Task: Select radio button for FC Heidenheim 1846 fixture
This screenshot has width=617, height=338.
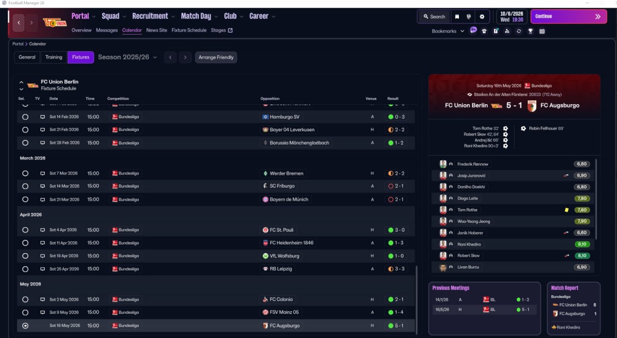Action: point(25,243)
